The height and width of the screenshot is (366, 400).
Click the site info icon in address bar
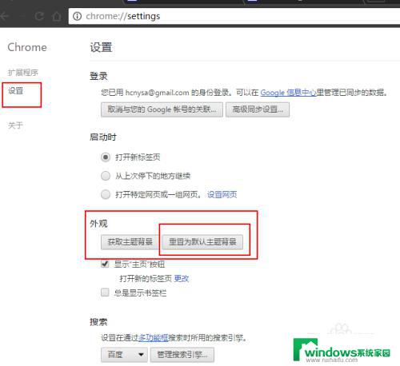77,17
